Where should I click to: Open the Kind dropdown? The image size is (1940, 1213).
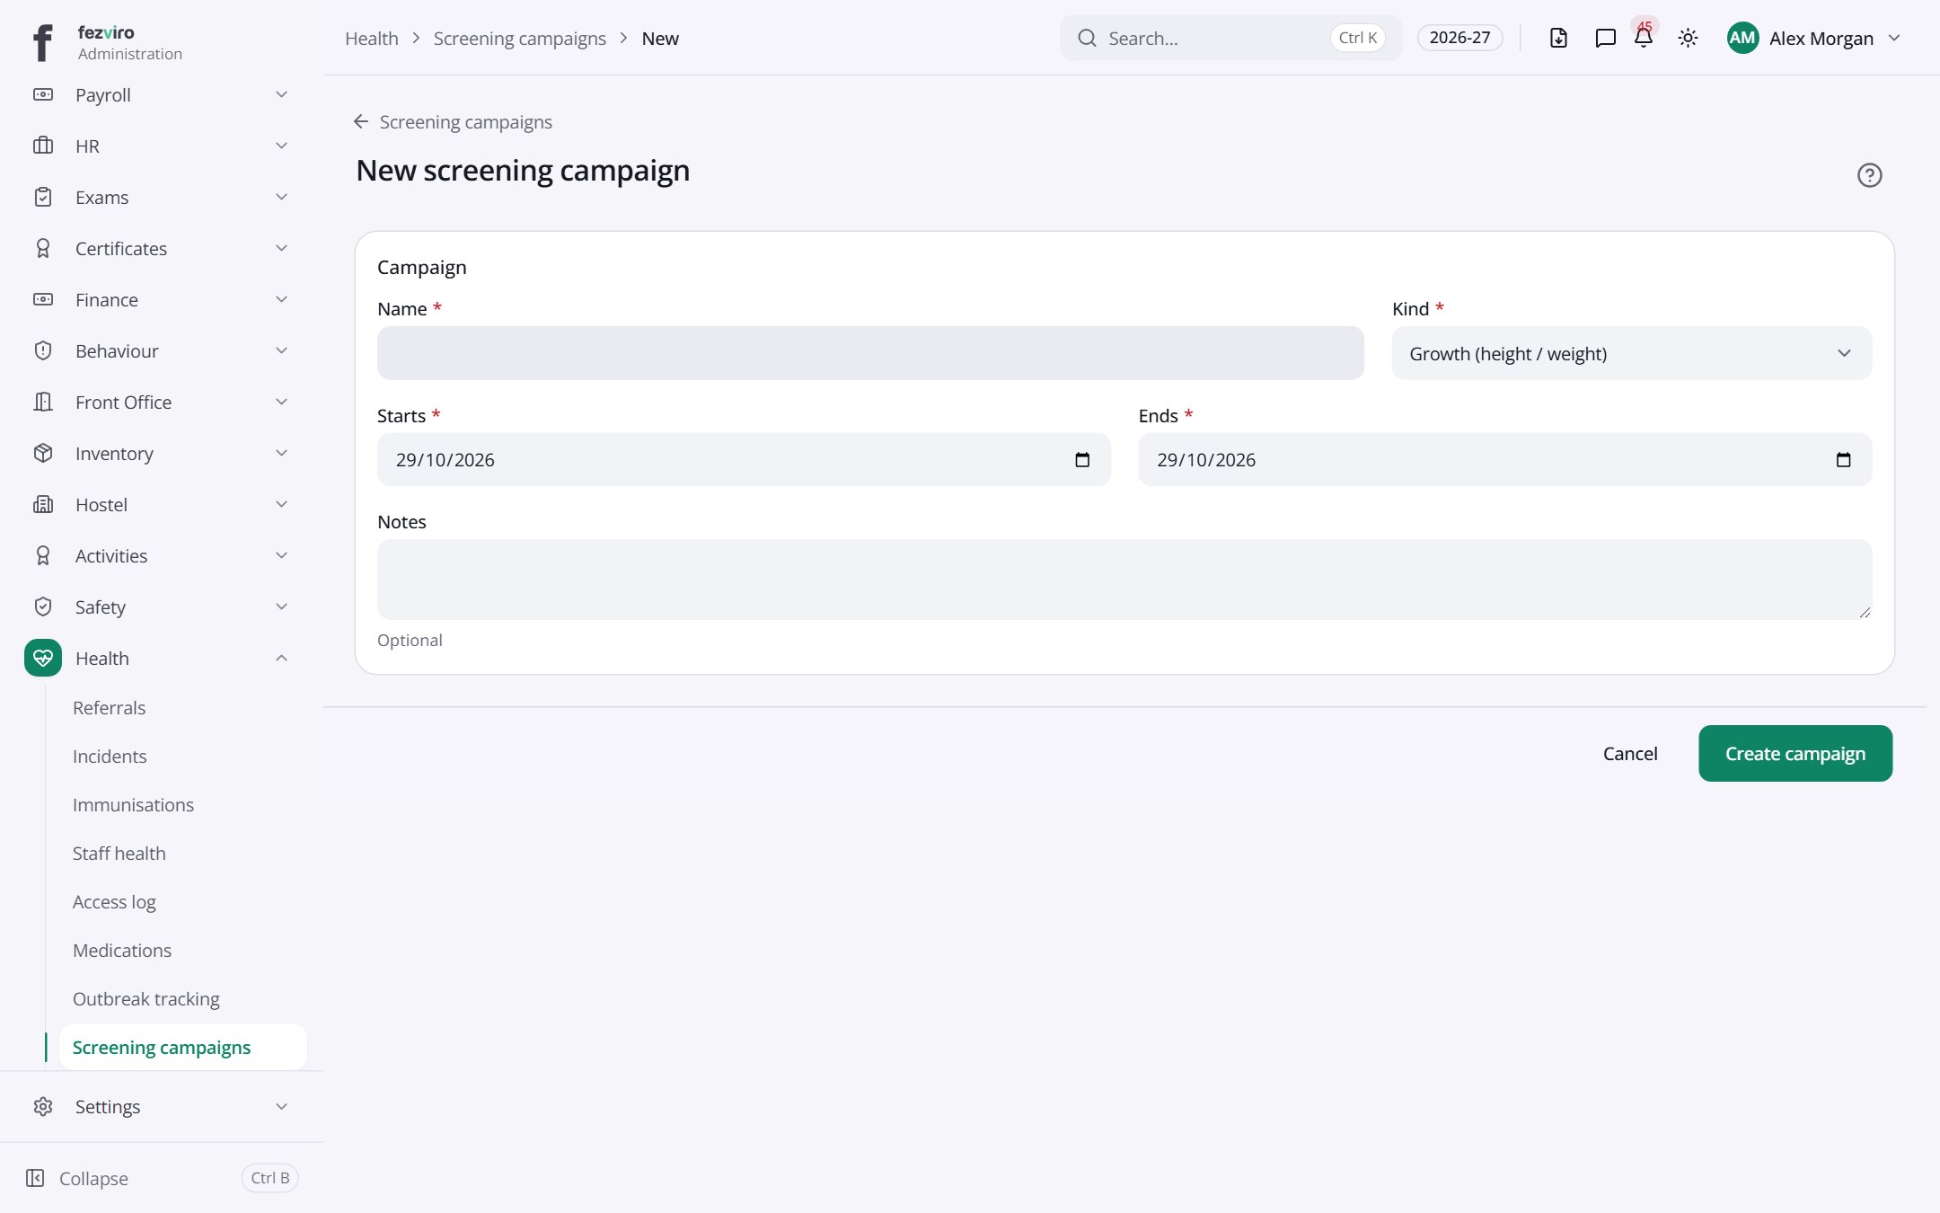[x=1631, y=353]
